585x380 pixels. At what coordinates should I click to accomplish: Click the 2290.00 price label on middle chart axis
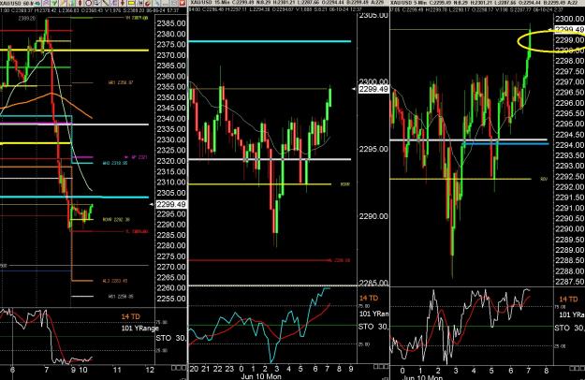[x=373, y=216]
